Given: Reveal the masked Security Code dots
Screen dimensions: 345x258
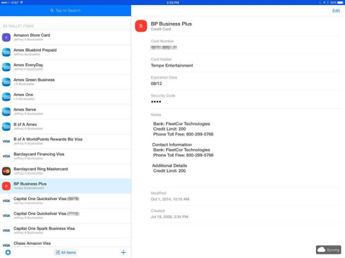Looking at the screenshot, I should (x=156, y=102).
